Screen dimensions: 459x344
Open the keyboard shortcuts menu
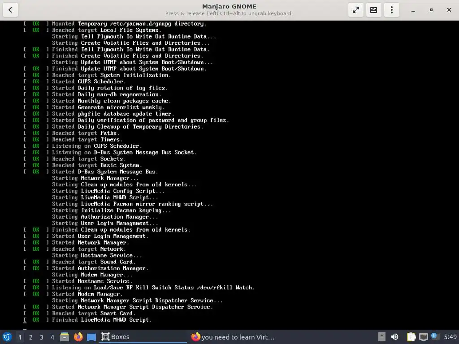coord(373,10)
